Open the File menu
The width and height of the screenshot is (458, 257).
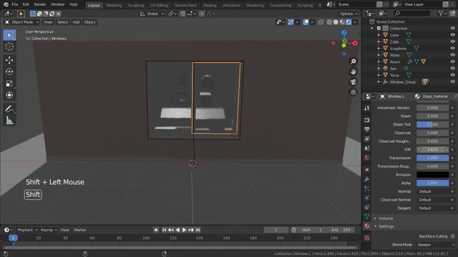(x=14, y=4)
